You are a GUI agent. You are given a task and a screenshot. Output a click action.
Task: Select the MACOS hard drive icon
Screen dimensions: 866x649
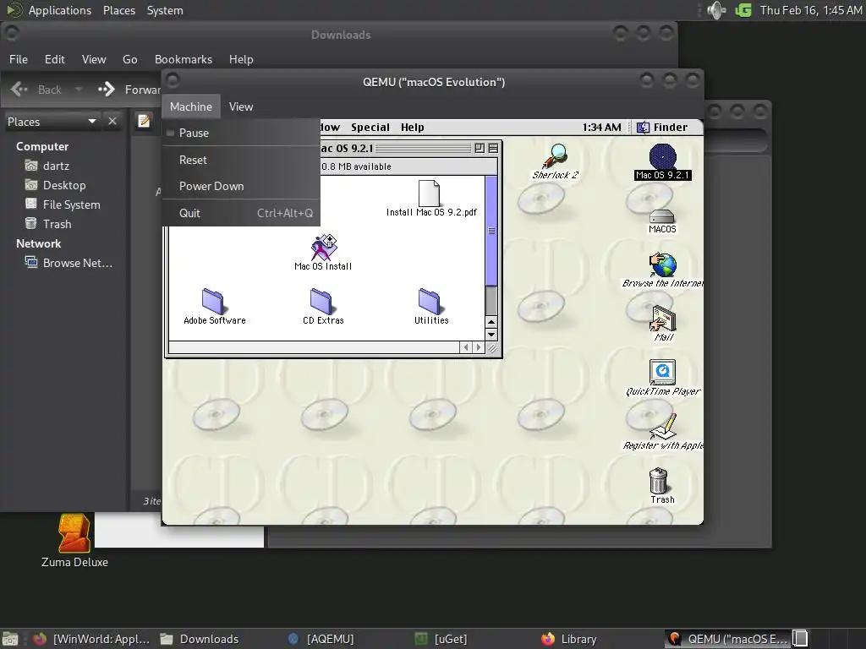pyautogui.click(x=661, y=216)
